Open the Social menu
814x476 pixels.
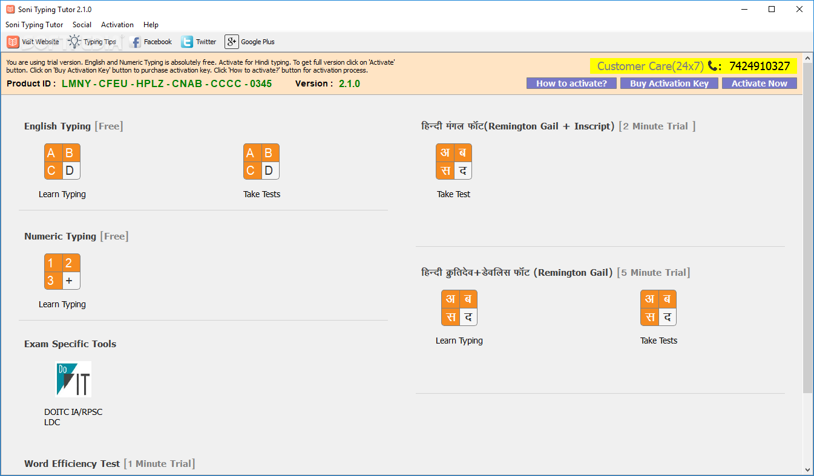[x=82, y=25]
